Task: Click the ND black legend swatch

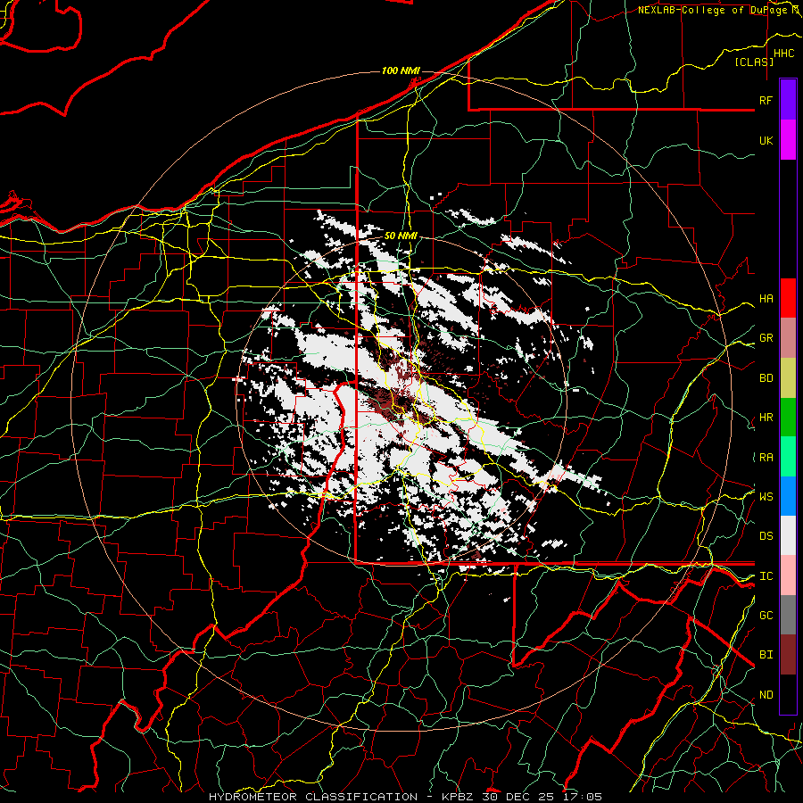Action: (x=788, y=694)
